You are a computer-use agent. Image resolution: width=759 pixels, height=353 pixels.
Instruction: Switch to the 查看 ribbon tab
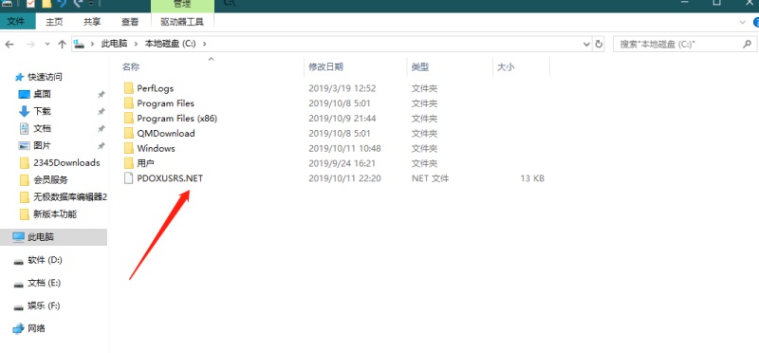tap(130, 22)
